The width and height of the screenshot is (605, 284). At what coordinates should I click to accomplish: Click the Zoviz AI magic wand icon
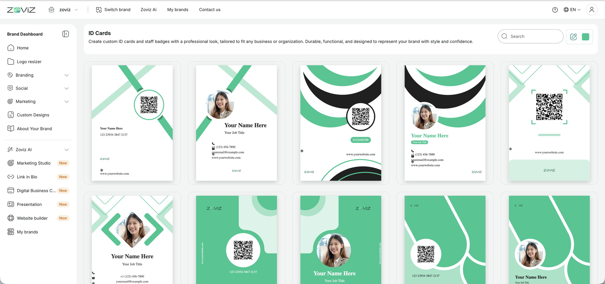(x=10, y=149)
